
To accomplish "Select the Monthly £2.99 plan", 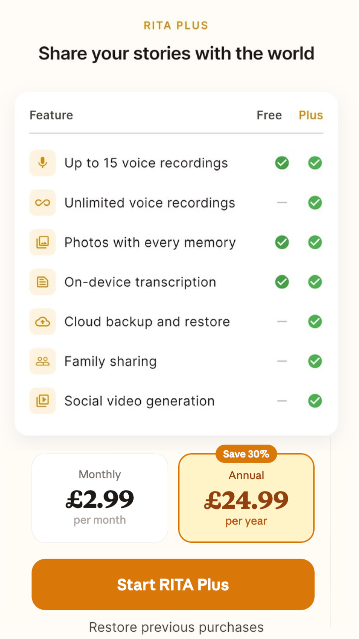I will point(100,498).
